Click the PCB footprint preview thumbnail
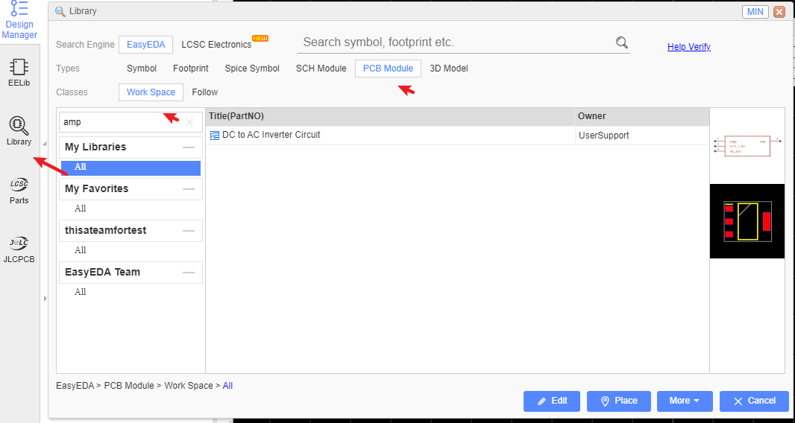Viewport: 795px width, 423px height. [x=747, y=221]
